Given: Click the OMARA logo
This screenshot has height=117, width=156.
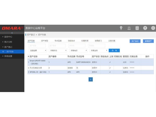Looking at the screenshot, I should click(x=12, y=28).
